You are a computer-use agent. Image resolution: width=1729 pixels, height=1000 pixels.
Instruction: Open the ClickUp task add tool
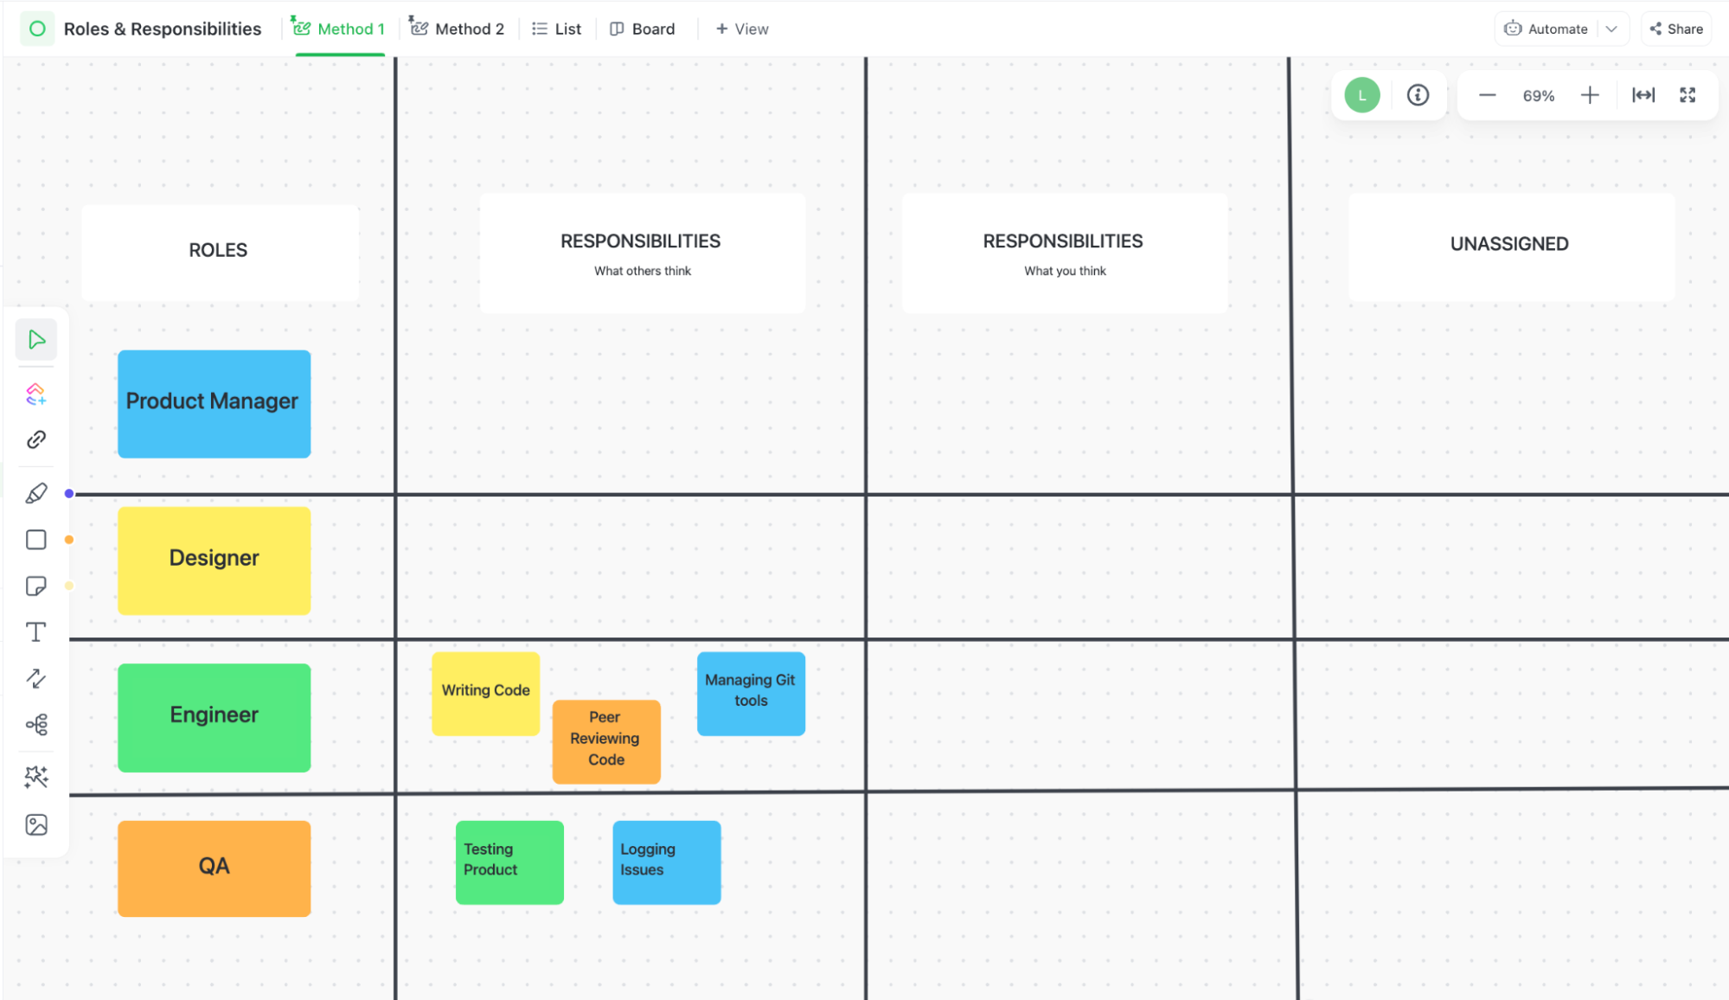36,394
